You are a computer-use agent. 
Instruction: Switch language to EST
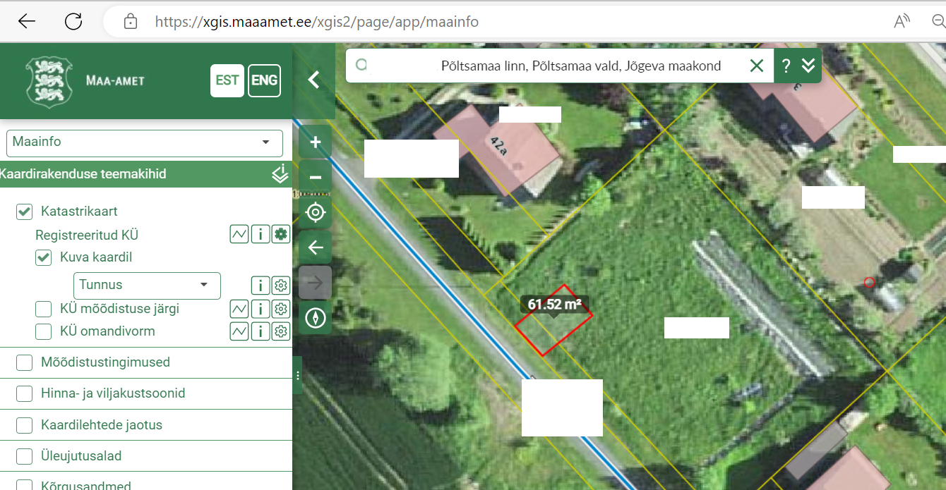click(x=227, y=80)
